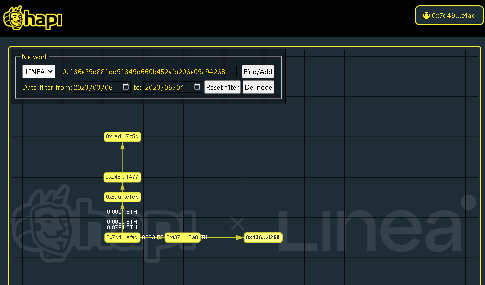Select node 0x948...1477

tap(122, 177)
